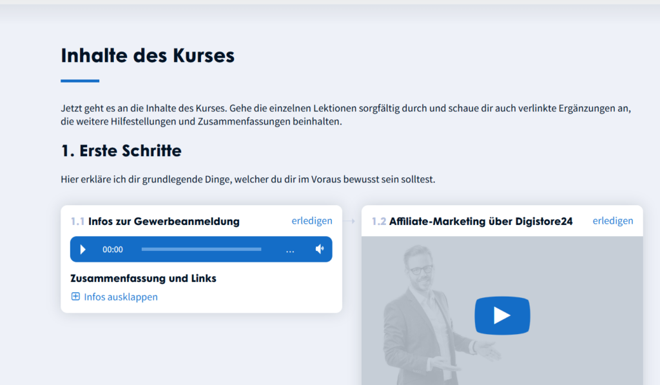This screenshot has width=660, height=385.
Task: Mute the audio player volume
Action: (320, 249)
